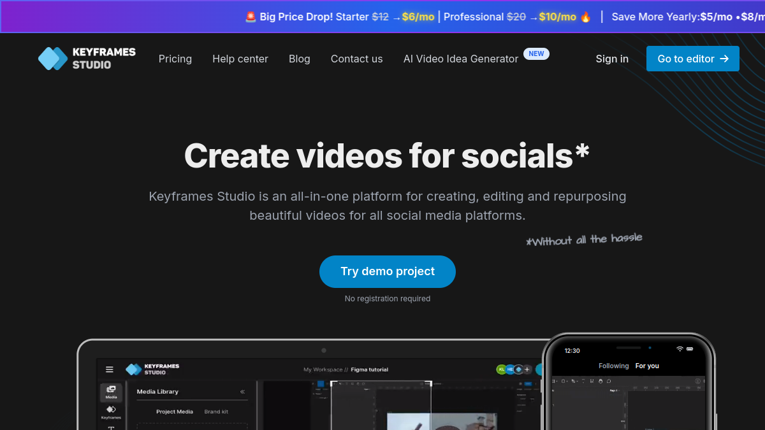Image resolution: width=765 pixels, height=430 pixels.
Task: Click the Keyframes Studio logo in the navbar
Action: (87, 59)
